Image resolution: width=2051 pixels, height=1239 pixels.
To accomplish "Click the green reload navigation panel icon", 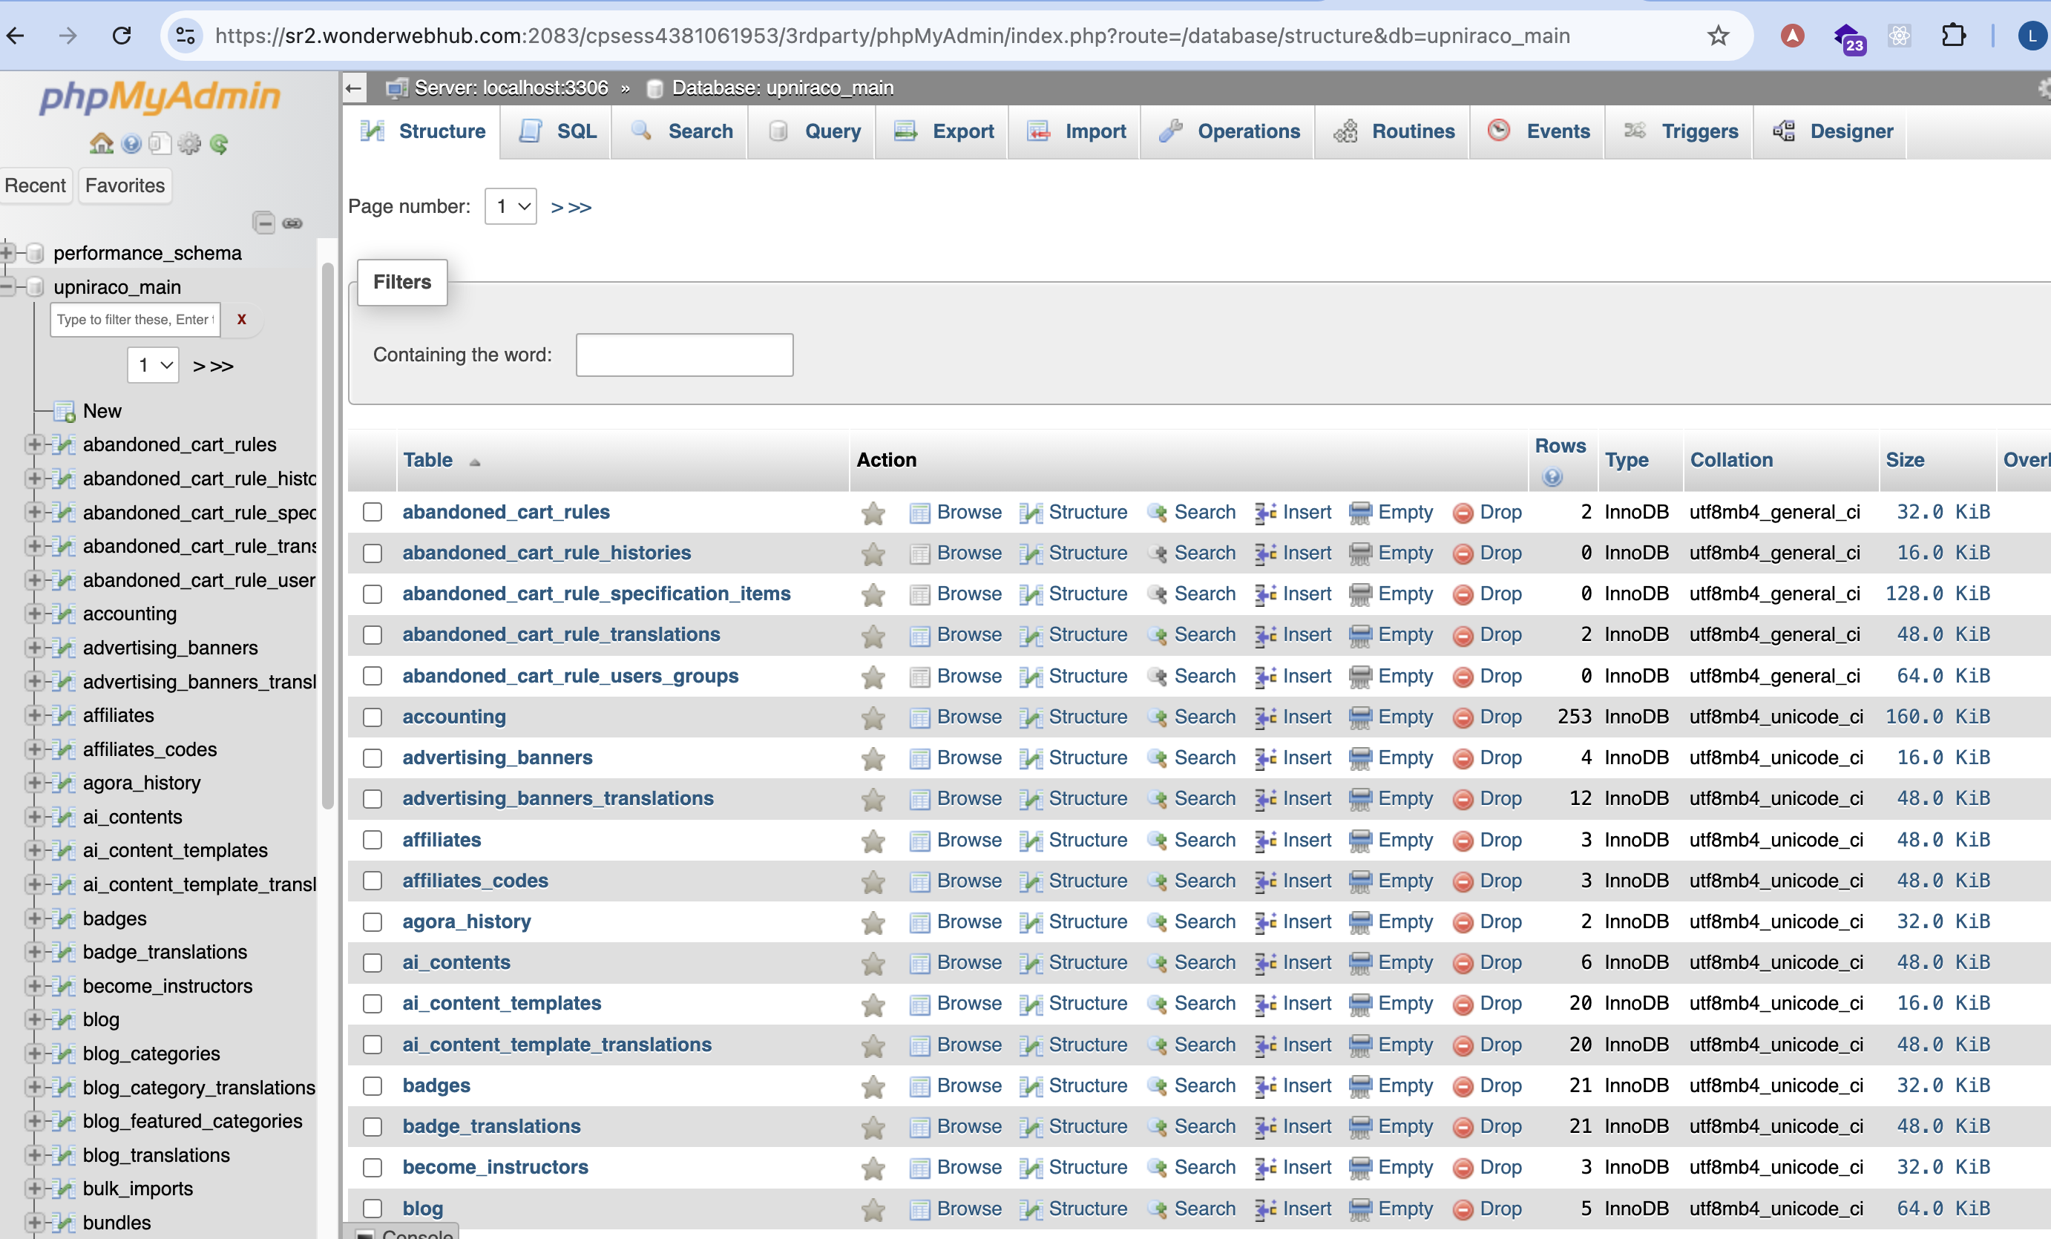I will tap(219, 144).
